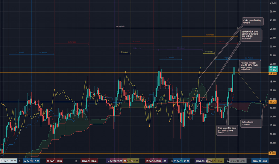Click the 20.000 value on price axis
The width and height of the screenshot is (279, 164).
[273, 64]
